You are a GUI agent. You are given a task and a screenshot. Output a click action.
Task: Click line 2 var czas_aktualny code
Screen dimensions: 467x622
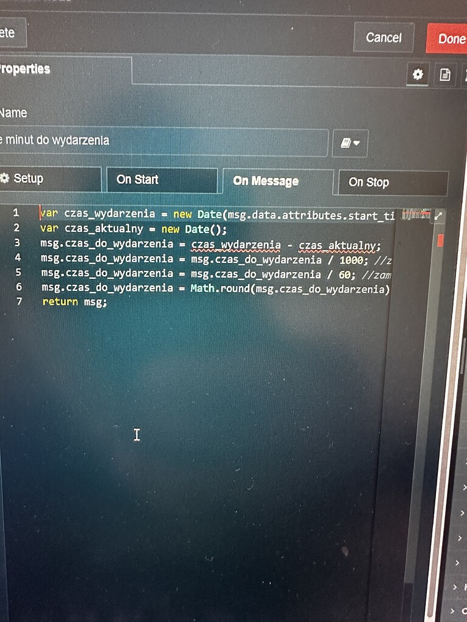point(133,229)
